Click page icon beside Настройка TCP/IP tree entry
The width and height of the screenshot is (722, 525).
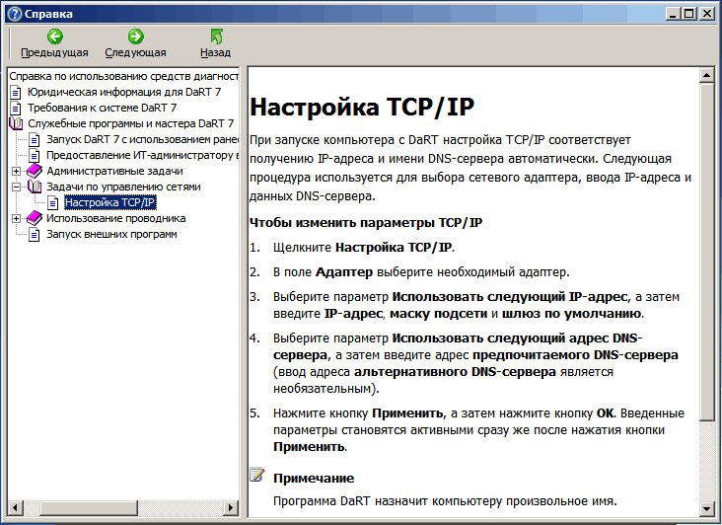coord(53,202)
